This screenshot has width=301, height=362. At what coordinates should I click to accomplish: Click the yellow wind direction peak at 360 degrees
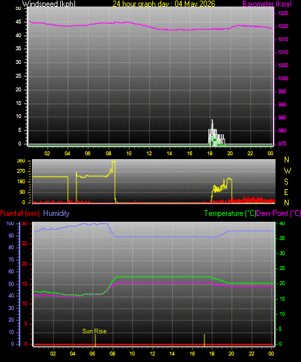coord(114,162)
